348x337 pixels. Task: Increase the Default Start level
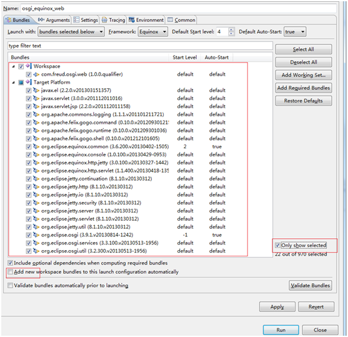(231, 29)
